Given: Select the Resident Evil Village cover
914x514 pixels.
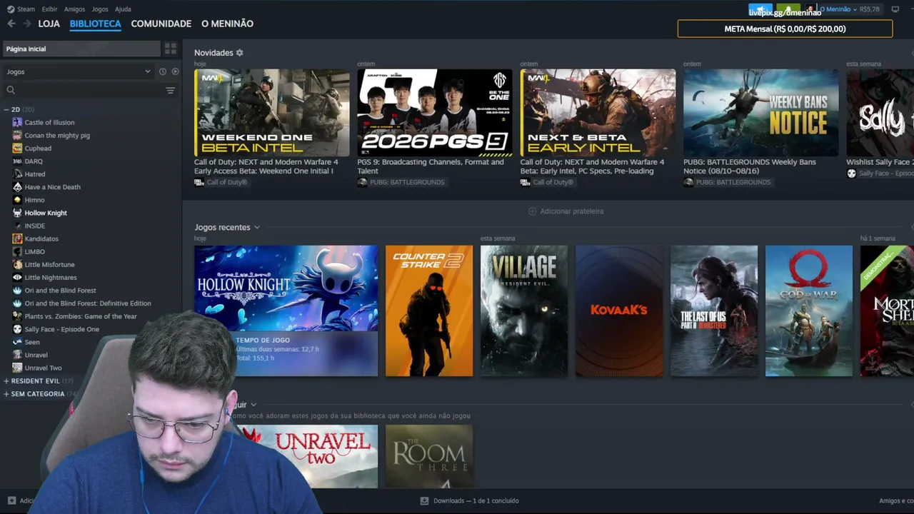Looking at the screenshot, I should [524, 311].
